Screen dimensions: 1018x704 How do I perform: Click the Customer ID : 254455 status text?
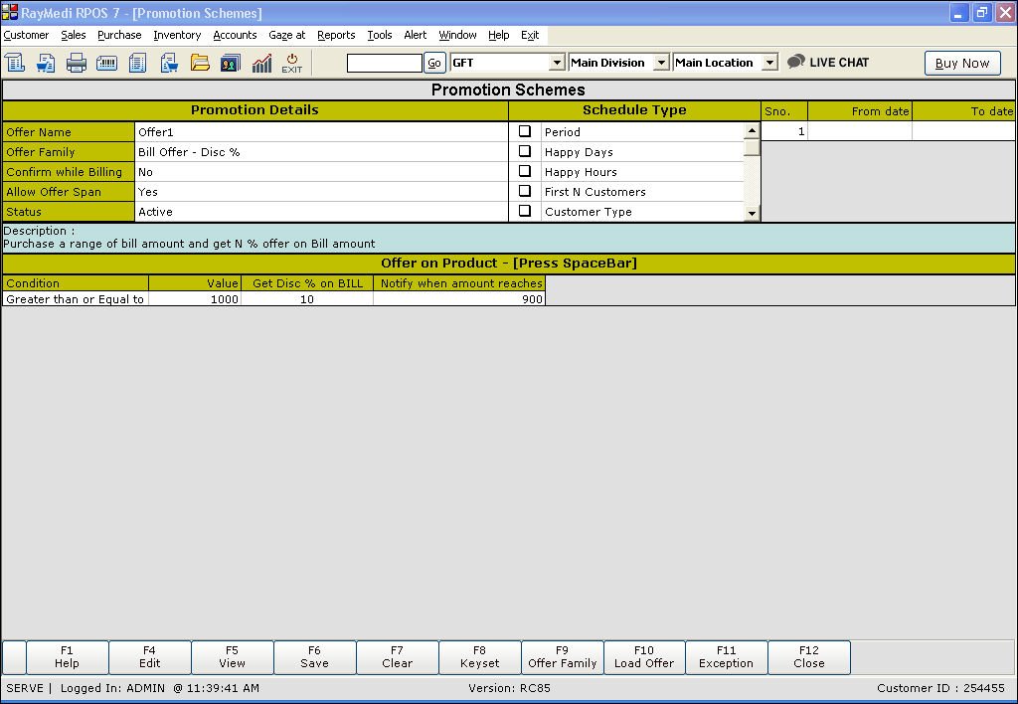(940, 688)
